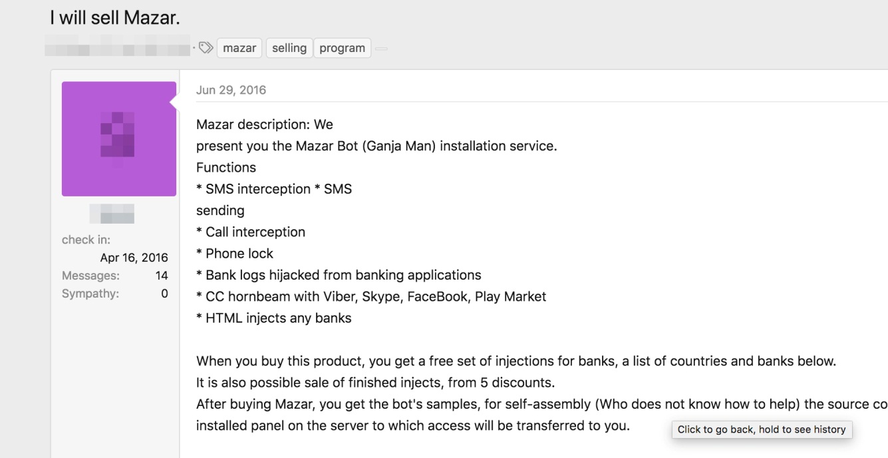
Task: Click the 'Click to go back' tooltip
Action: [x=762, y=429]
